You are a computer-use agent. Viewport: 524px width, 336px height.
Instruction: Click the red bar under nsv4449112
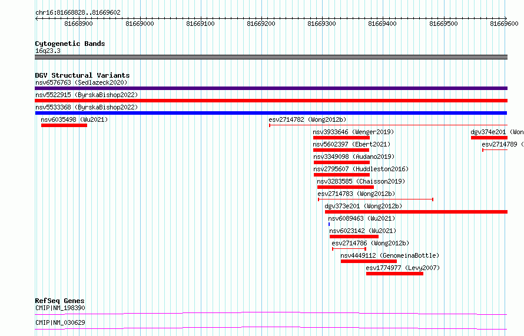pyautogui.click(x=369, y=261)
